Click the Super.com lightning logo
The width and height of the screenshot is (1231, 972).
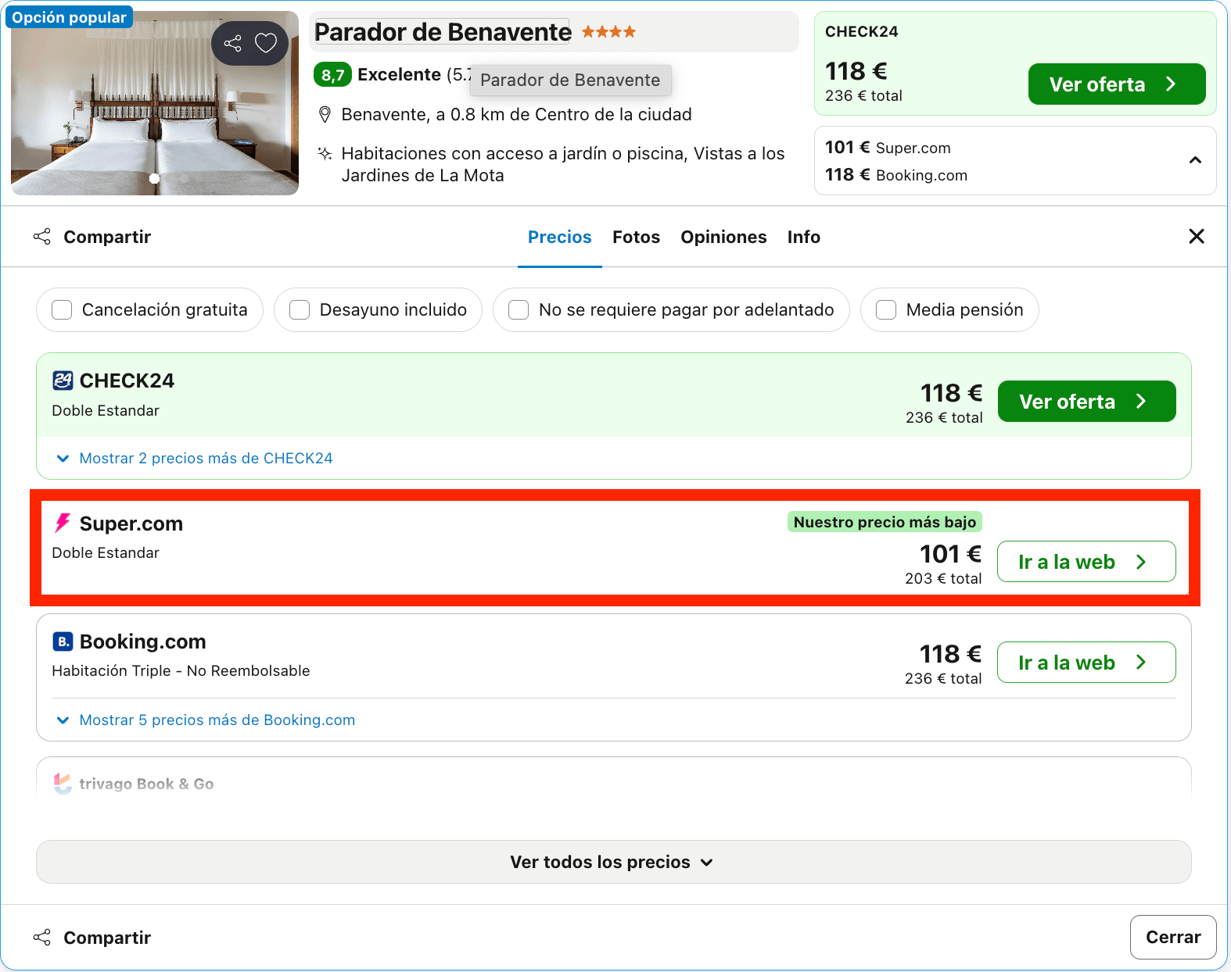coord(63,523)
